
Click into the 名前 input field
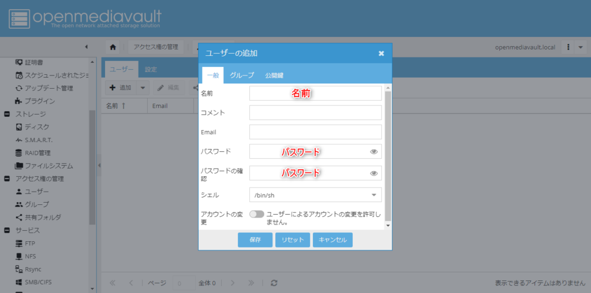(x=315, y=93)
